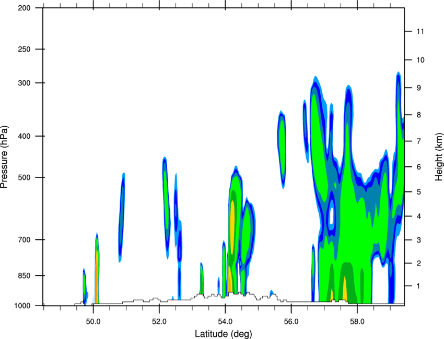The width and height of the screenshot is (444, 339).
Task: Click the orange column near 50.1 latitude
Action: click(x=97, y=276)
